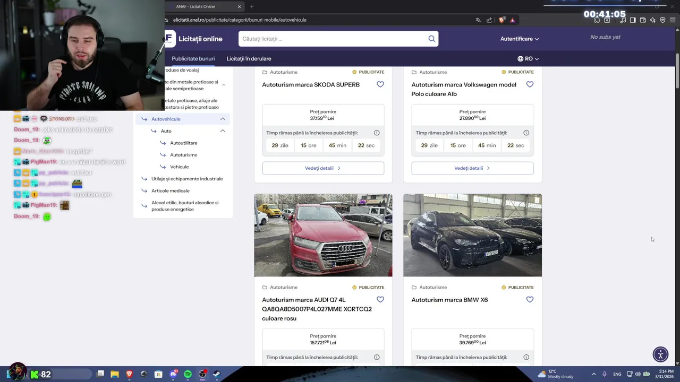Open Spotify from taskbar

point(188,374)
